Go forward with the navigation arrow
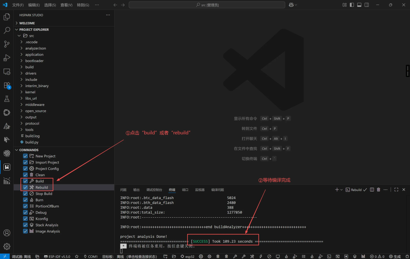410x259 pixels. (x=123, y=5)
